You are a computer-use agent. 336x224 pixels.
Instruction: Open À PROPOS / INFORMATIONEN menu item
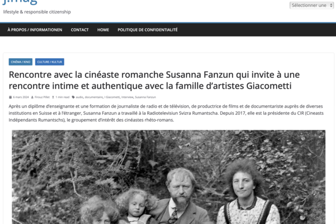(35, 30)
